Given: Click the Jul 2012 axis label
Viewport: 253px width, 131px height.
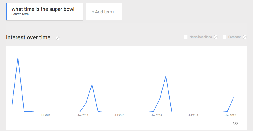Looking at the screenshot, I should tap(46, 115).
